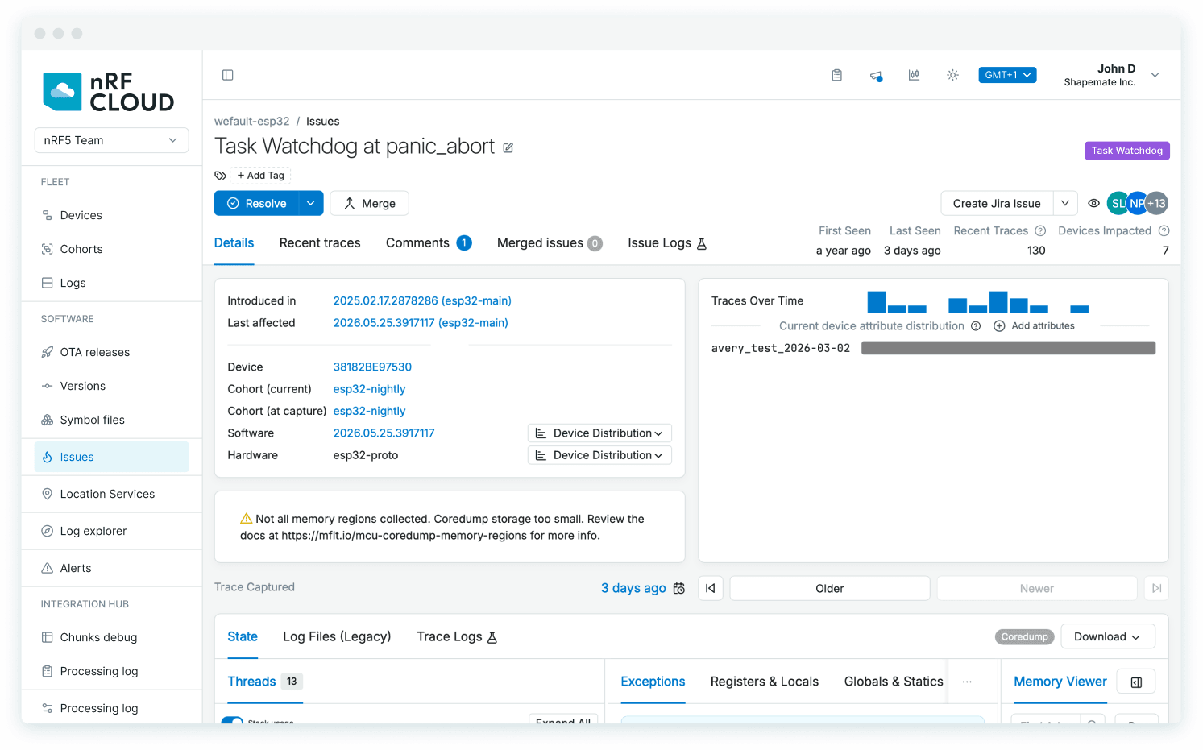
Task: Jump to newest trace with last-page icon
Action: [x=1157, y=588]
